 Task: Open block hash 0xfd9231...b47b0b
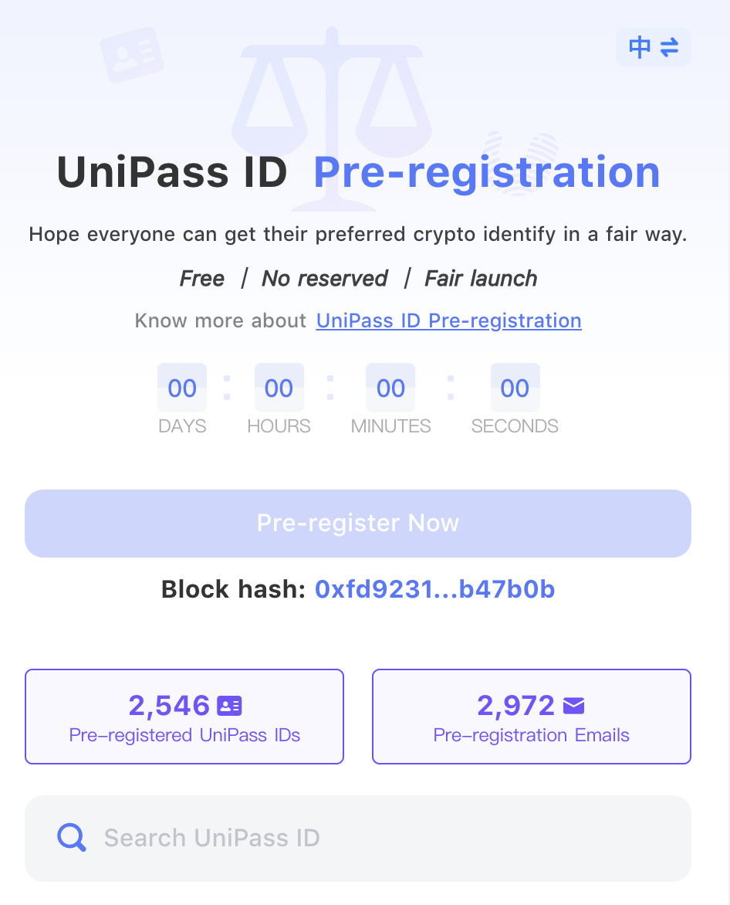[434, 589]
